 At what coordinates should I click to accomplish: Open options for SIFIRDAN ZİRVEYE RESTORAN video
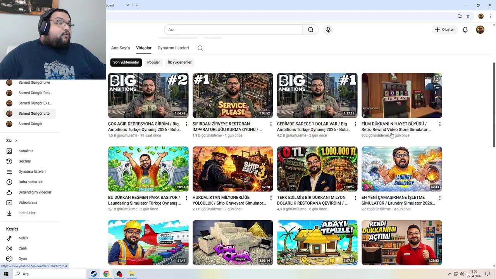tap(271, 124)
